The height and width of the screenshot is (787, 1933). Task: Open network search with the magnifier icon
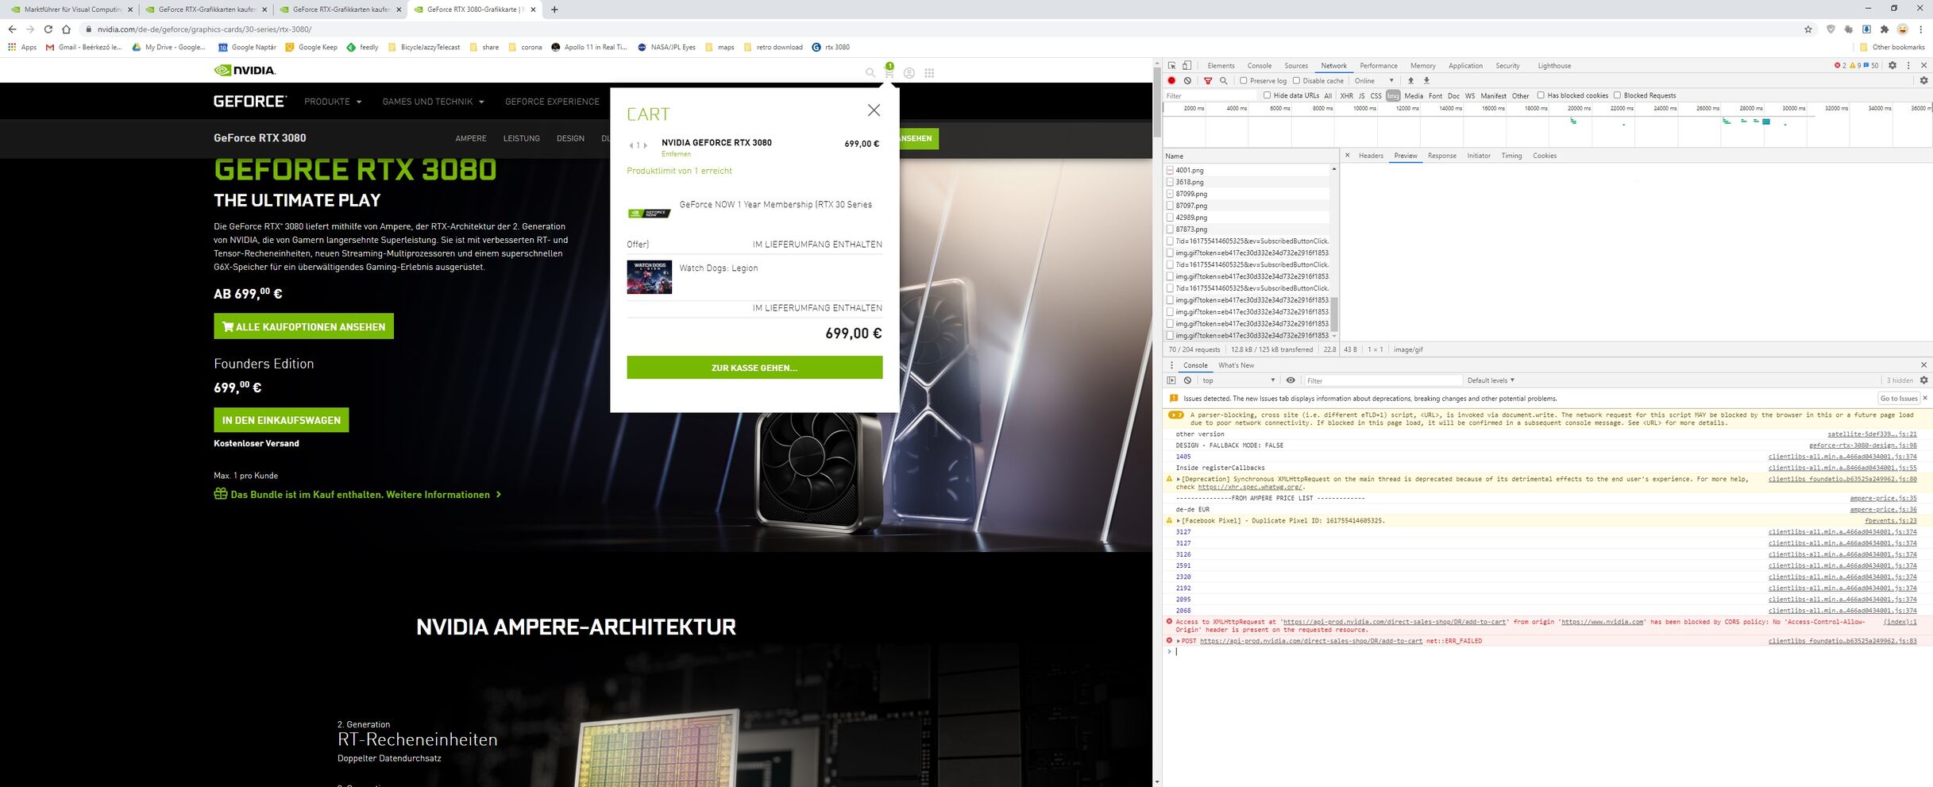click(1224, 81)
